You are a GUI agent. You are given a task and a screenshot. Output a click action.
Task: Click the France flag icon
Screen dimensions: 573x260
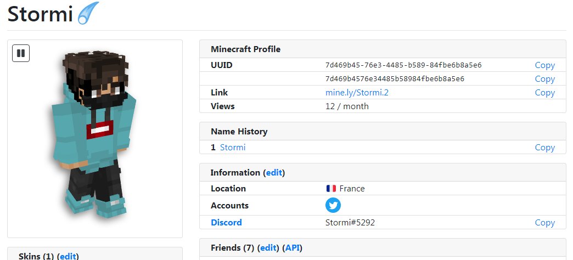(x=331, y=189)
